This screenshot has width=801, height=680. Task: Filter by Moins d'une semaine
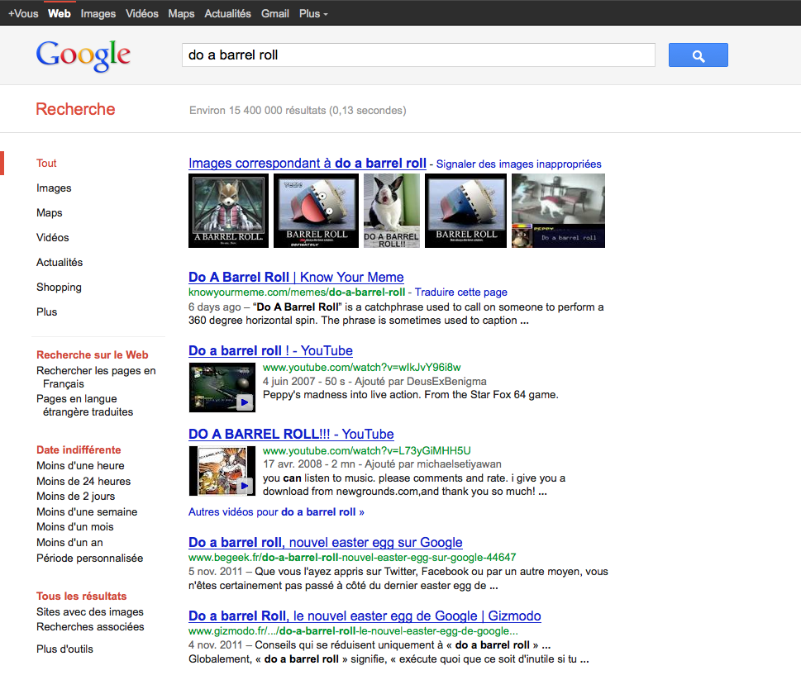[x=87, y=512]
